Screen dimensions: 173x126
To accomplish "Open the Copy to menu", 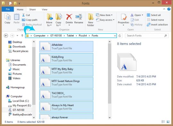I will click(58, 20).
